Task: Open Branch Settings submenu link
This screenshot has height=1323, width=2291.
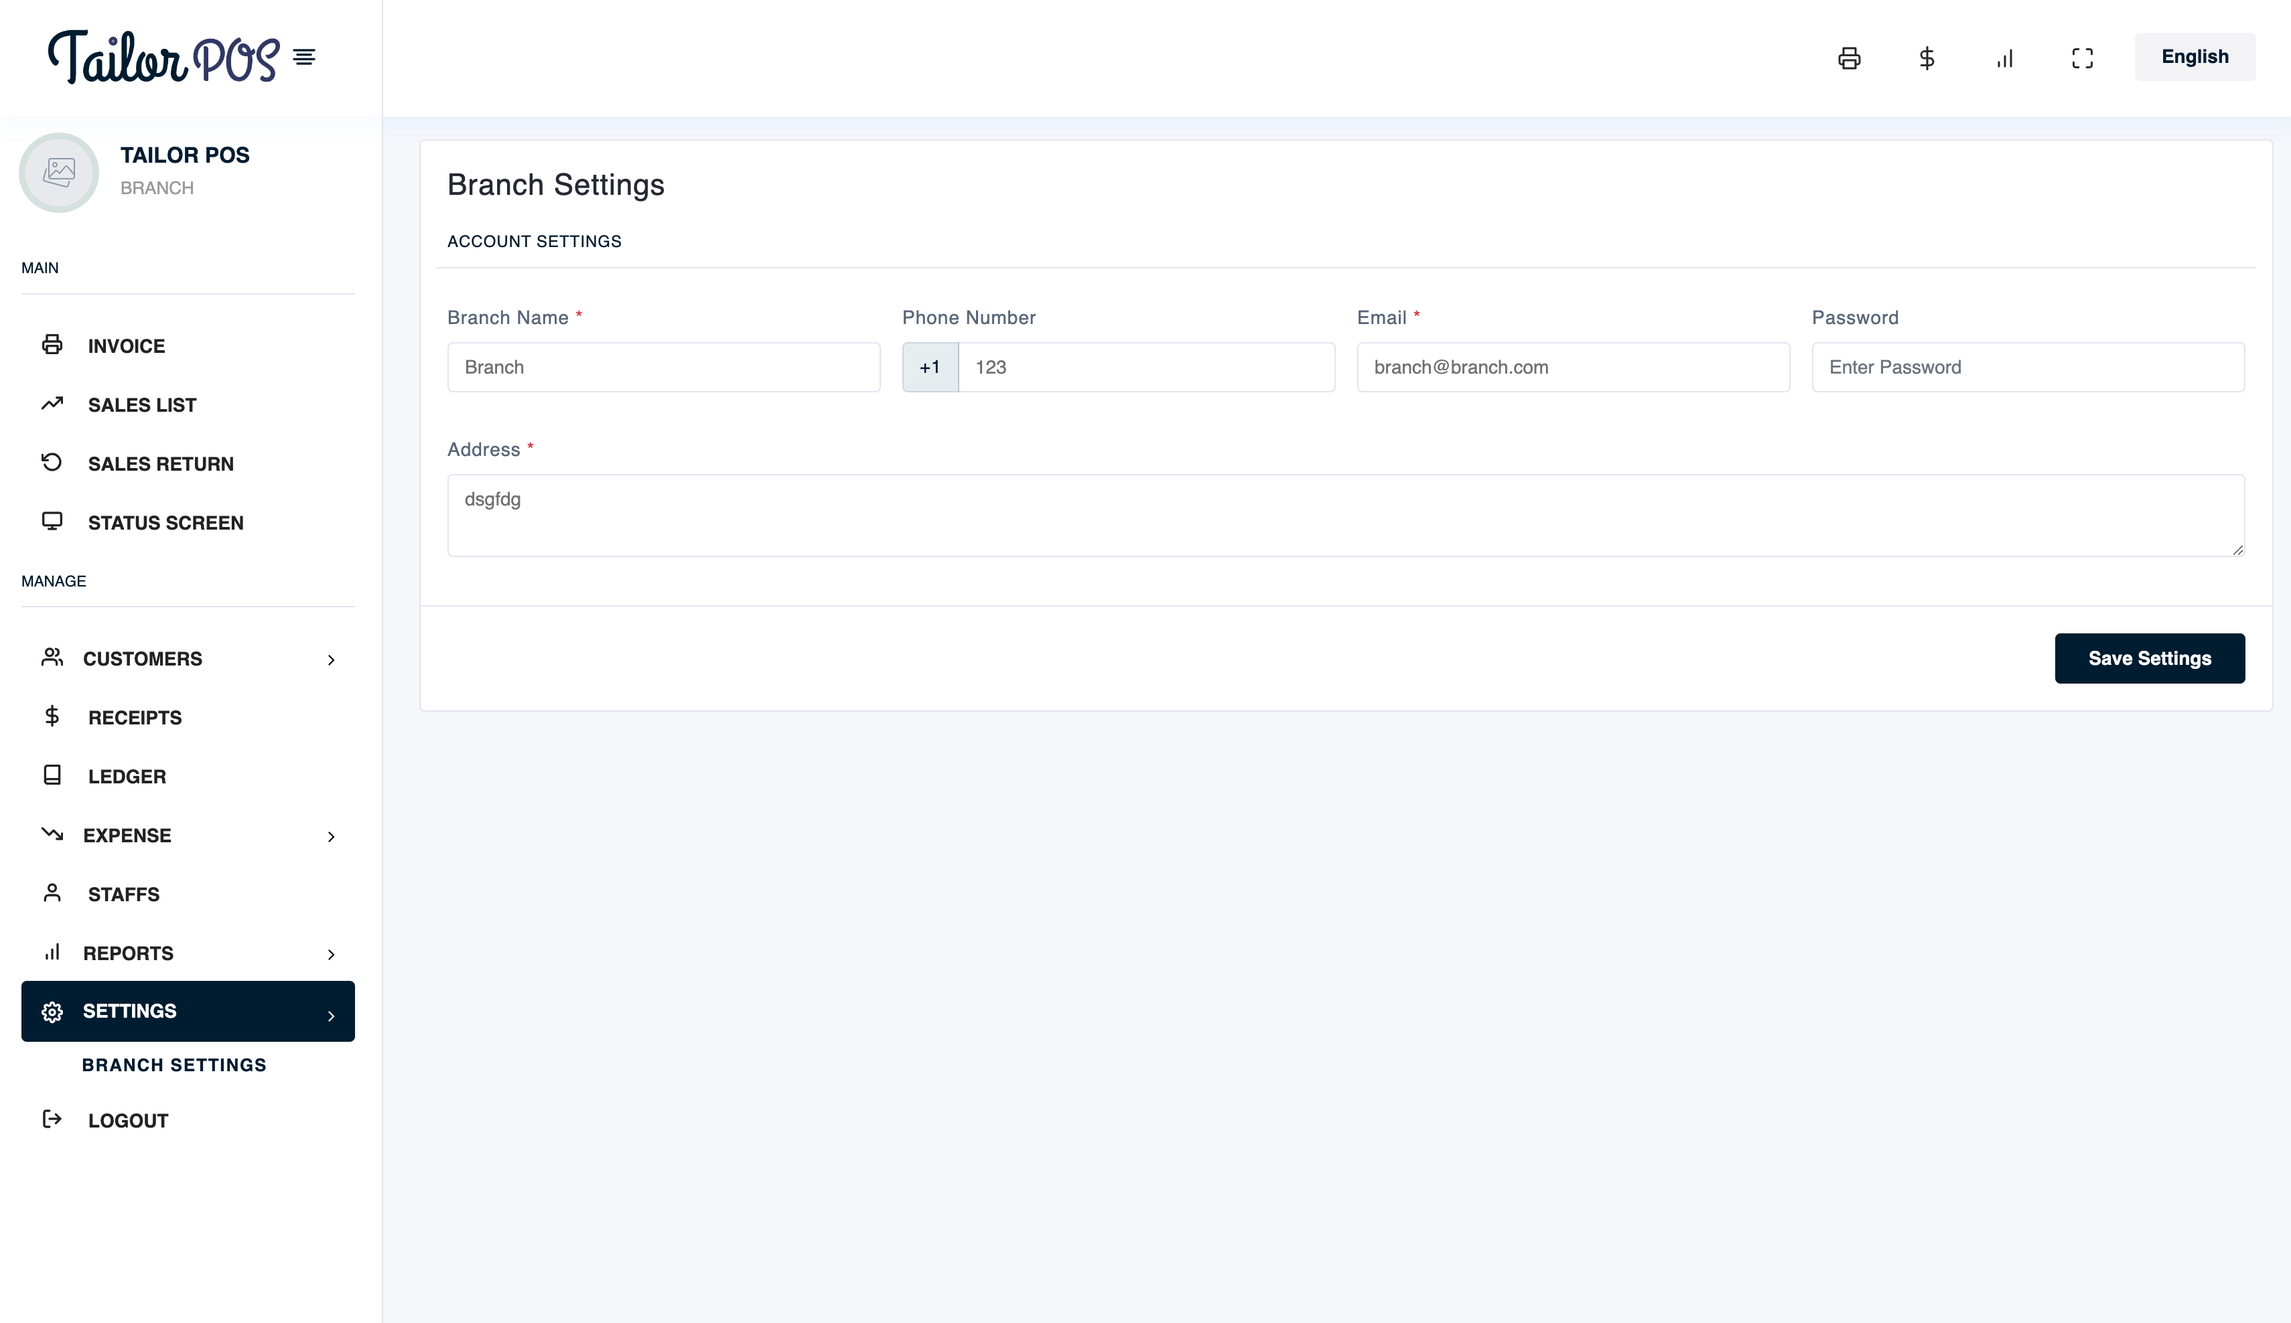Action: (x=175, y=1065)
